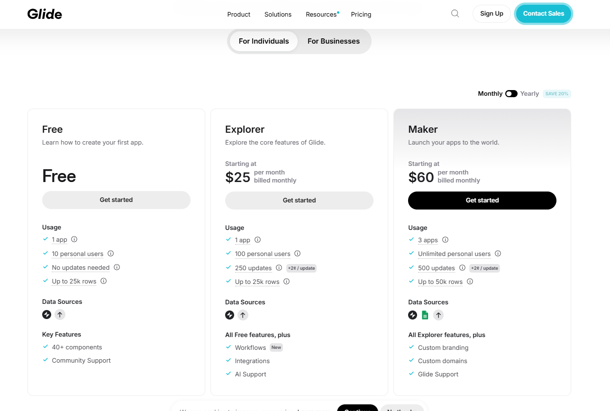Image resolution: width=610 pixels, height=411 pixels.
Task: Click info icon next to Free plan's 1 app
Action: coord(74,239)
